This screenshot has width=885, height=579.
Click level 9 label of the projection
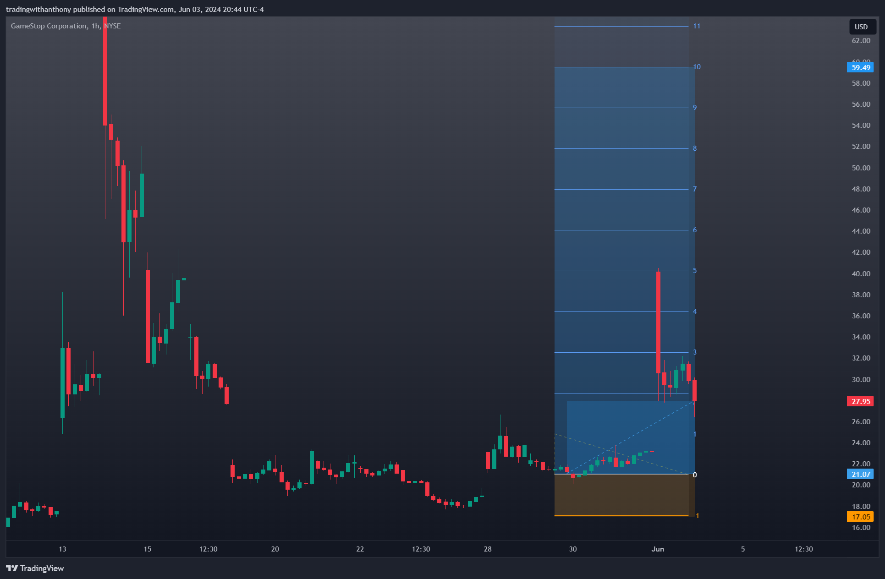[695, 108]
